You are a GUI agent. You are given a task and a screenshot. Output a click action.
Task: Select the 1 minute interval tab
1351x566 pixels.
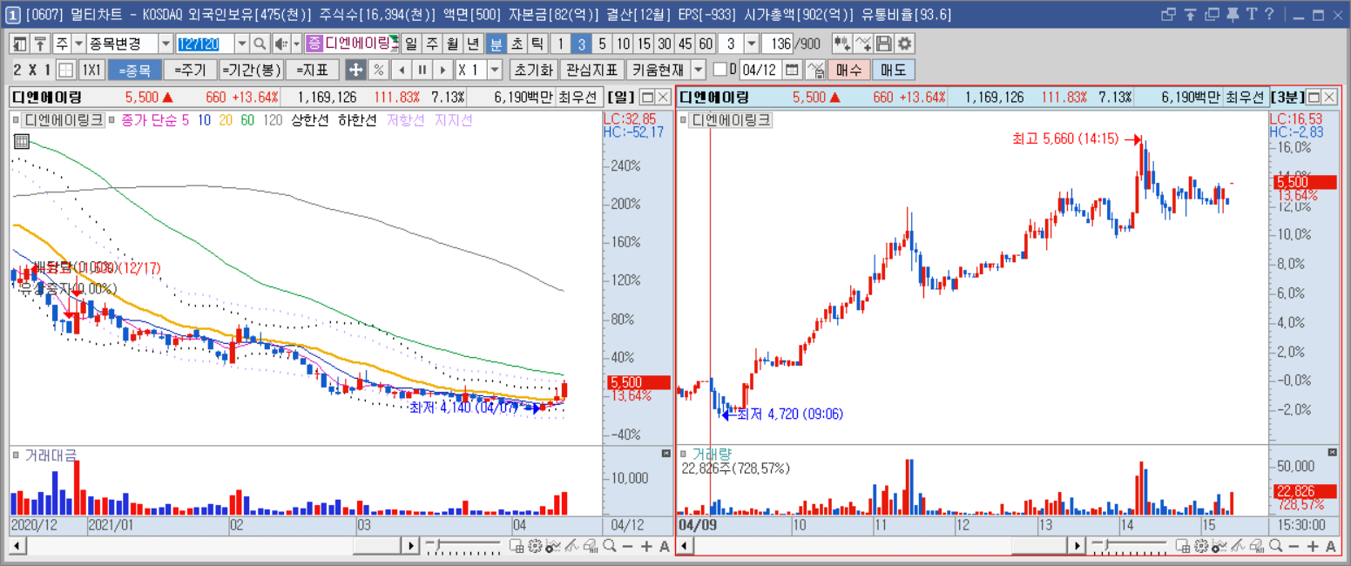560,44
